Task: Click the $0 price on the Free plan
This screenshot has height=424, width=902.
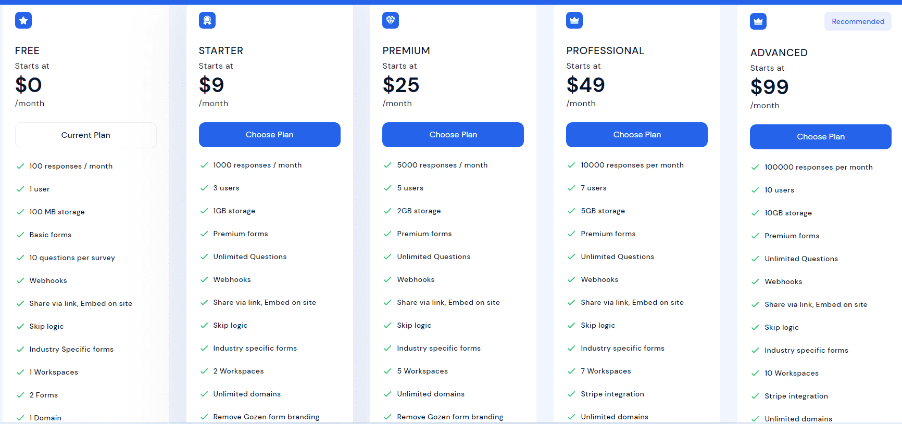Action: click(29, 85)
